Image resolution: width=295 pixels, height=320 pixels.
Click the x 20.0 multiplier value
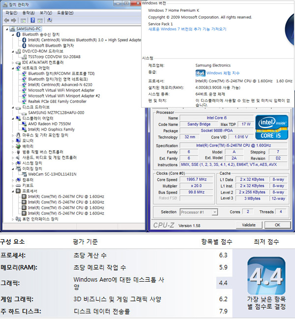click(196, 186)
